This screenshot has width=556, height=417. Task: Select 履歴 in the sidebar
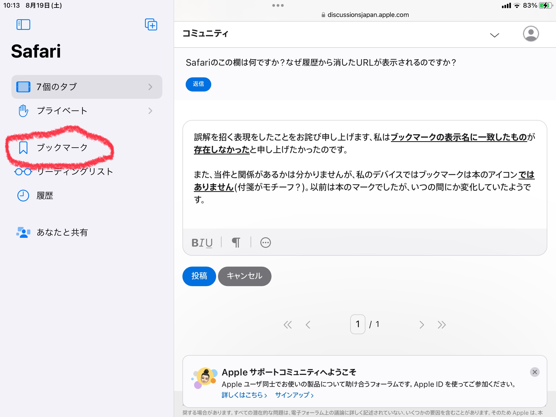(x=45, y=195)
